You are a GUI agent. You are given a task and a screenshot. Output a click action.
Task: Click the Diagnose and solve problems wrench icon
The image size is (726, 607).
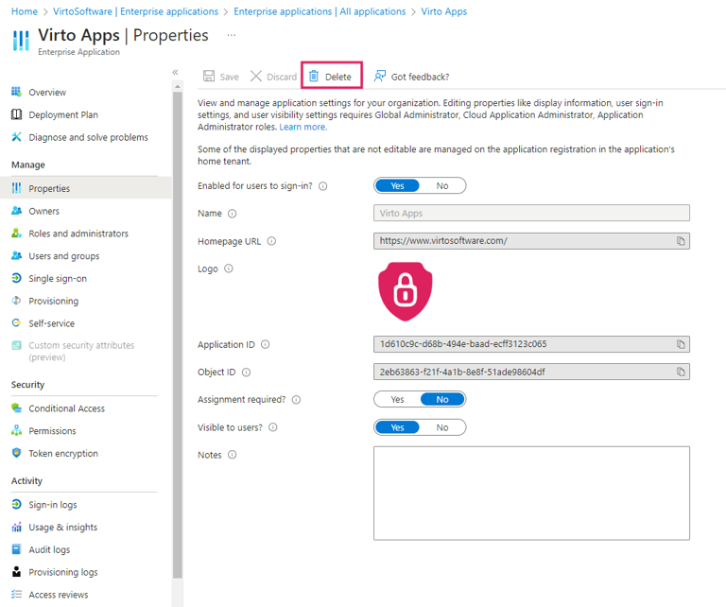17,136
